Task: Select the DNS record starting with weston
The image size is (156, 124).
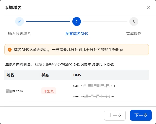Action: 94,96
